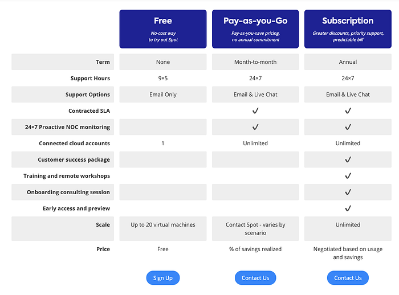
Task: Click Customer success package checkmark
Action: (x=348, y=159)
